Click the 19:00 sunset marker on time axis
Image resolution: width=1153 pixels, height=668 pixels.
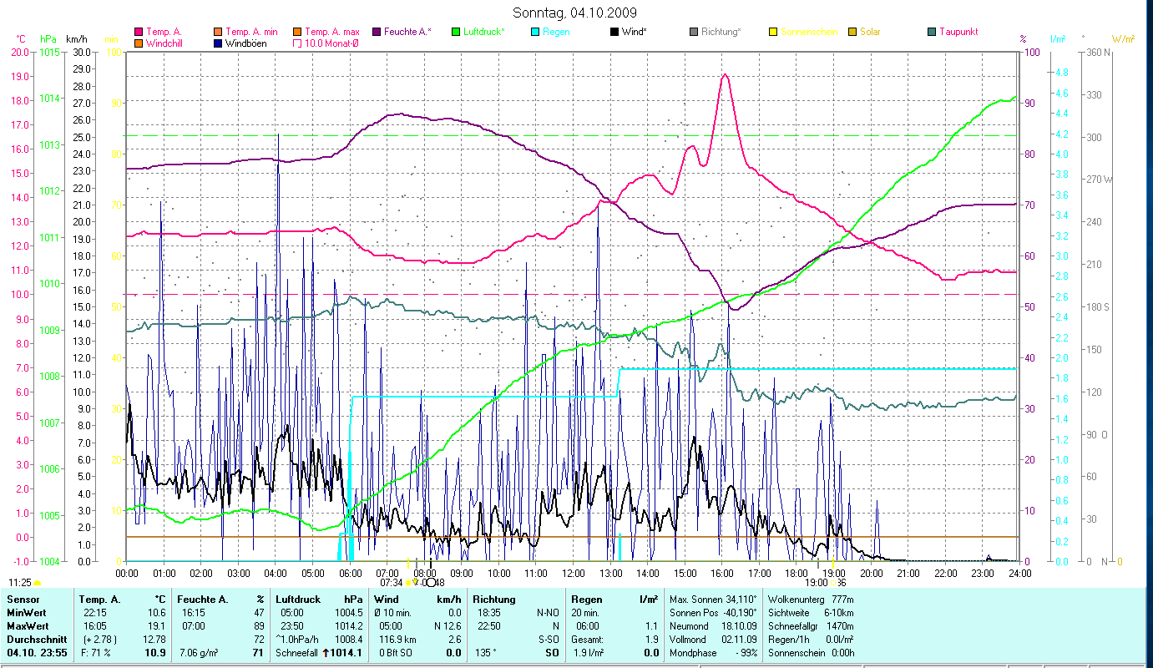point(817,582)
